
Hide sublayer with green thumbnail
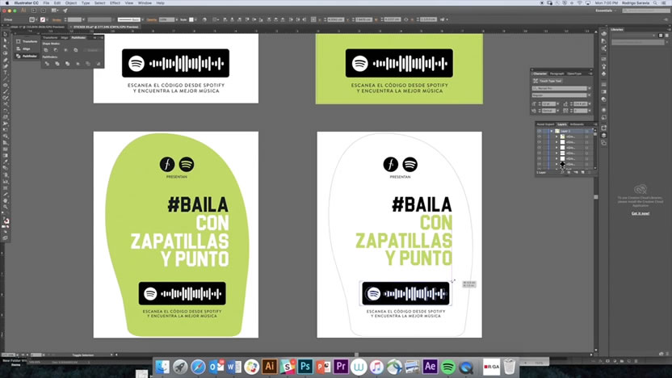[x=540, y=136]
